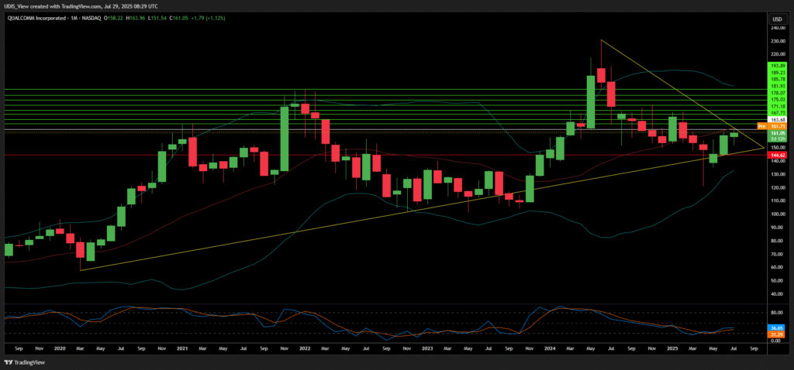
Task: Select the red 144.62 price label
Action: point(776,156)
